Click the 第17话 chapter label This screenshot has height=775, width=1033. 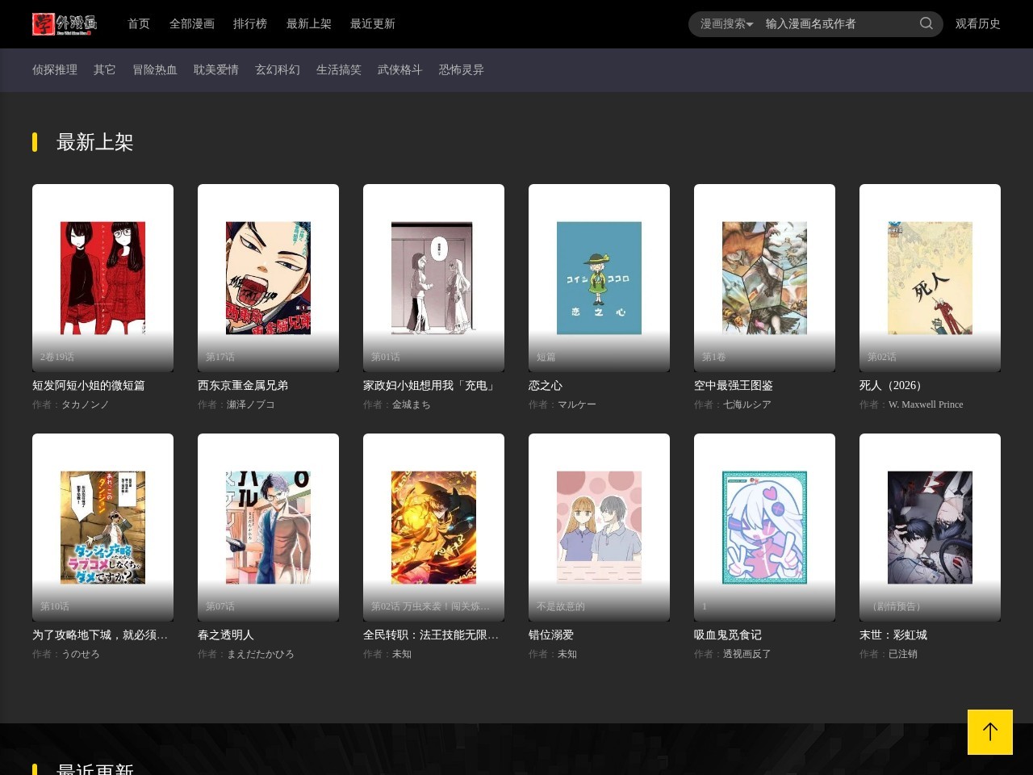tap(220, 357)
